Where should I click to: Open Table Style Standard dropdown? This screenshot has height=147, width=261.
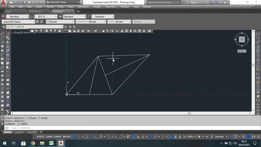coord(74,16)
